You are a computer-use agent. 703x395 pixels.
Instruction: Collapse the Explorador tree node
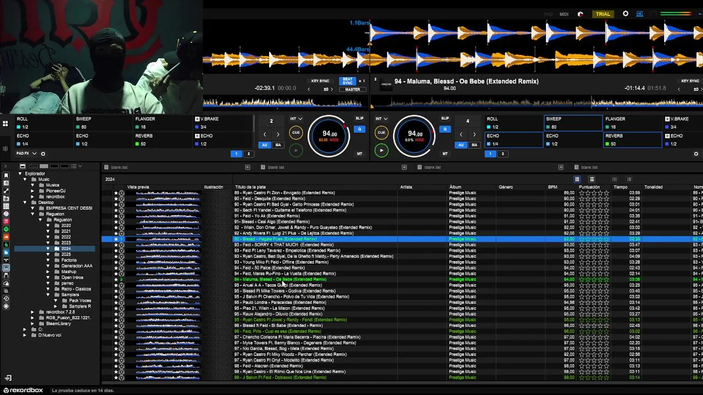point(20,173)
